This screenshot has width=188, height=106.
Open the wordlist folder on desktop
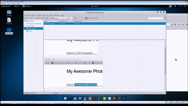pos(9,13)
